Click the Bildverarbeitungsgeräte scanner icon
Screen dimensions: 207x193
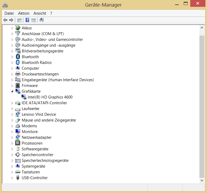coord(18,51)
